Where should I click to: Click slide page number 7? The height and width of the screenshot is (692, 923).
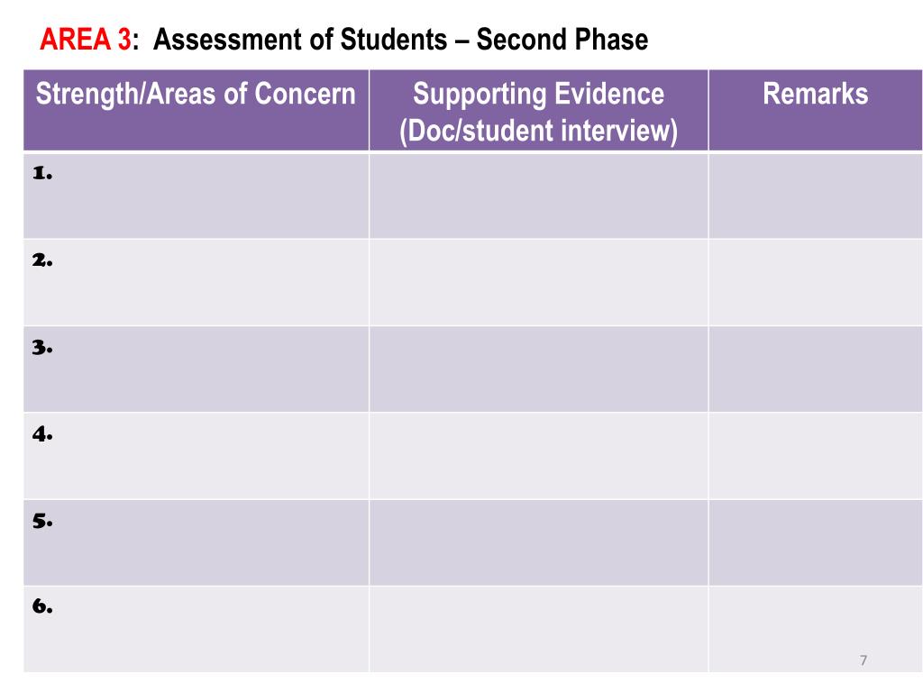(x=864, y=660)
